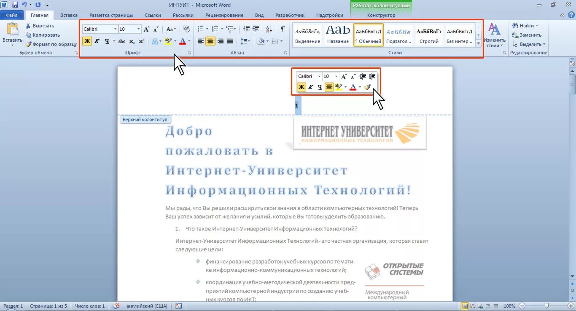The height and width of the screenshot is (311, 576).
Task: Click the bulleted list icon
Action: (200, 29)
